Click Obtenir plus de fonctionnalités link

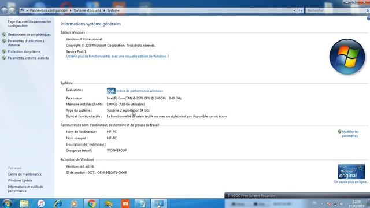point(117,57)
